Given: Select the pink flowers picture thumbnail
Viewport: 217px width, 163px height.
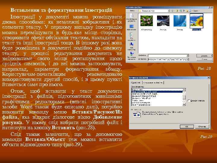Looking at the screenshot, I should [146, 21].
